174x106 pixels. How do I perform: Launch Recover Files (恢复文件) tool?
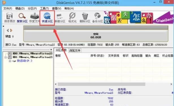[x=35, y=18]
